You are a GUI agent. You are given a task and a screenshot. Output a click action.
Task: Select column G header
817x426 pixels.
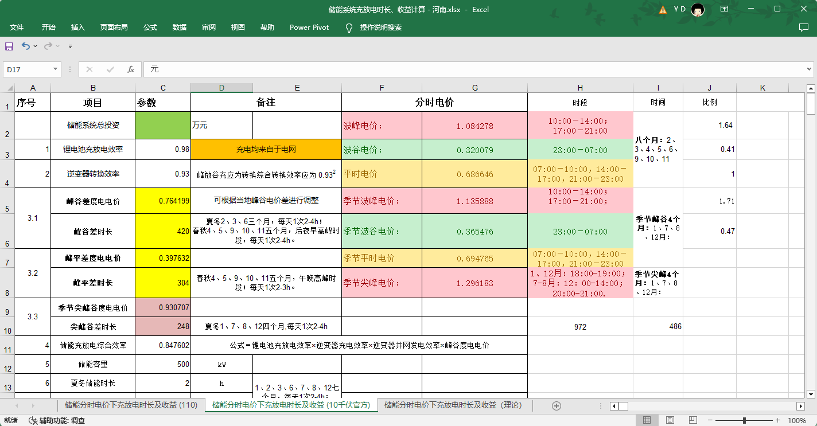[x=474, y=88]
